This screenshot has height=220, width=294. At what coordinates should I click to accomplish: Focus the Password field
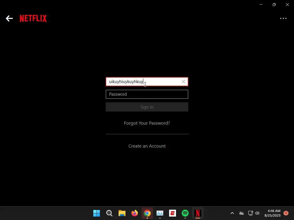147,94
